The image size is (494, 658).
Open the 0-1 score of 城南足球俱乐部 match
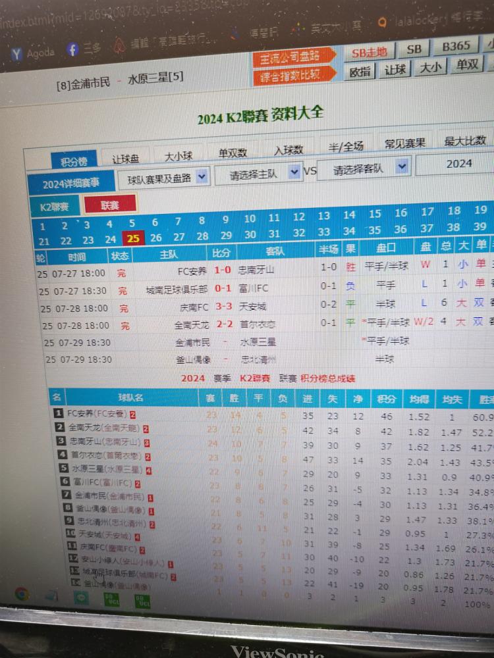coord(223,288)
